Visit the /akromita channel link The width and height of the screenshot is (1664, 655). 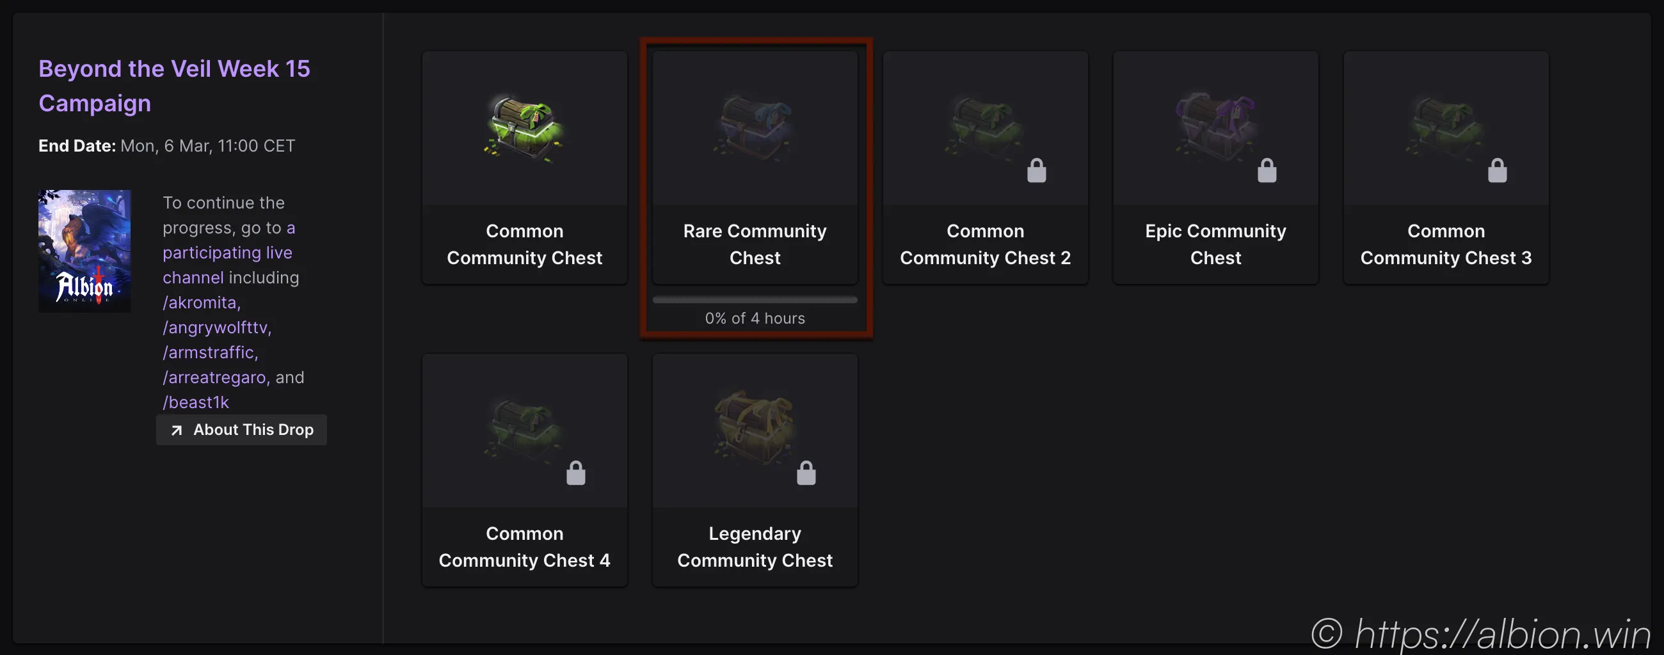pos(201,302)
